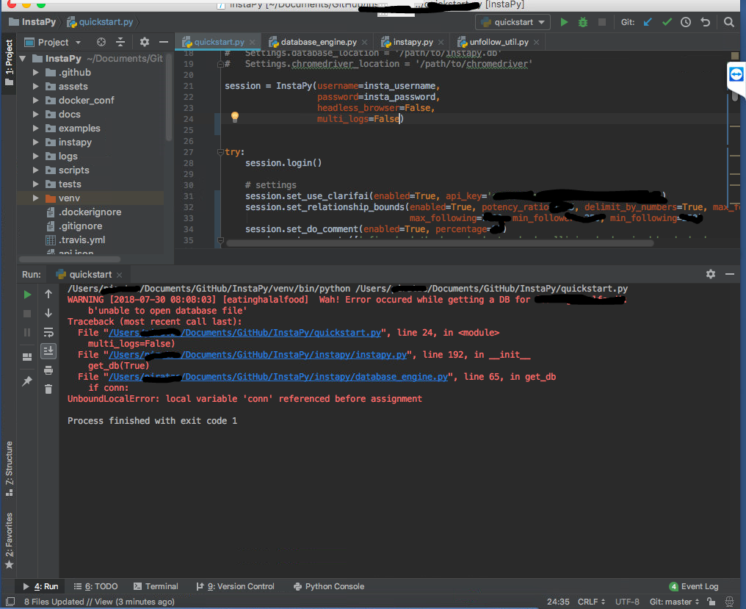Switch to instapy.py editor tab
746x609 pixels.
tap(412, 42)
